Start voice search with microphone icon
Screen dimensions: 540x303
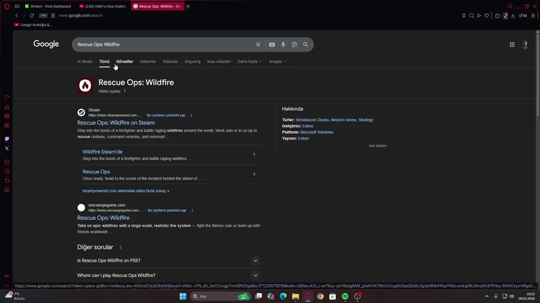[283, 45]
